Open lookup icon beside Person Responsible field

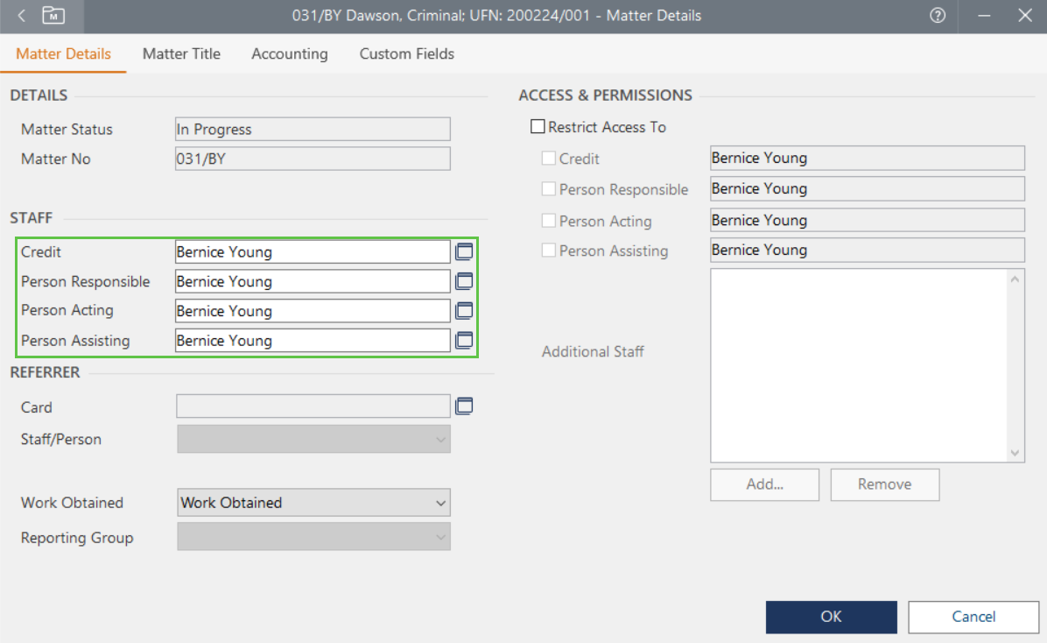pyautogui.click(x=464, y=282)
